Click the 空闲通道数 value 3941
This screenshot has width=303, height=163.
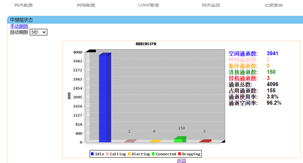pos(272,53)
